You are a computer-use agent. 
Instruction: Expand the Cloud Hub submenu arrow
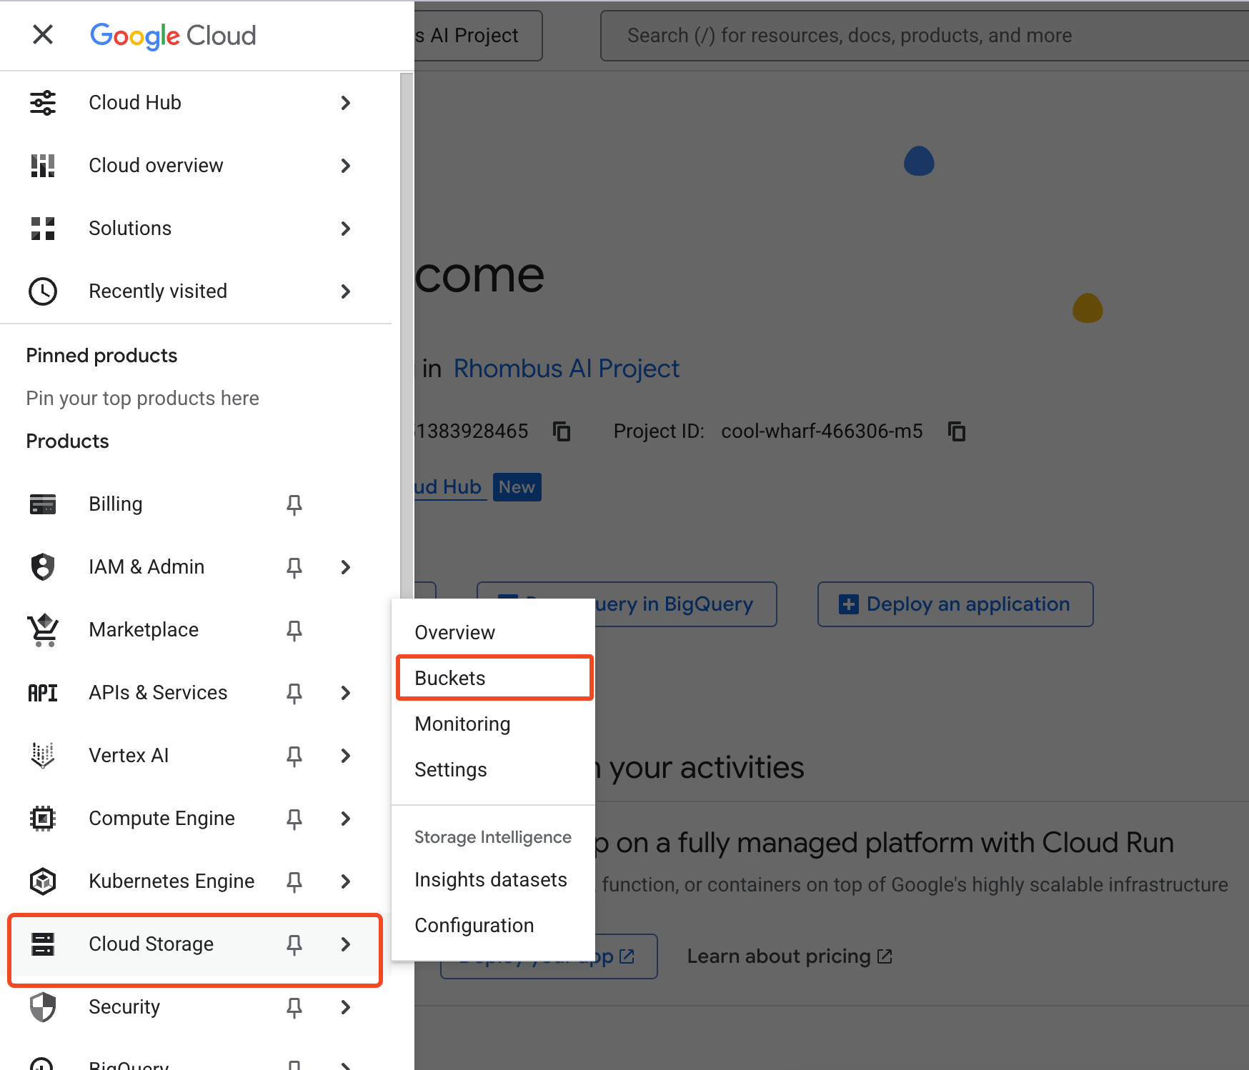346,103
